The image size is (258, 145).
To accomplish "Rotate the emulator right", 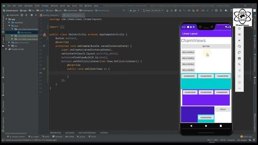I will point(239,52).
